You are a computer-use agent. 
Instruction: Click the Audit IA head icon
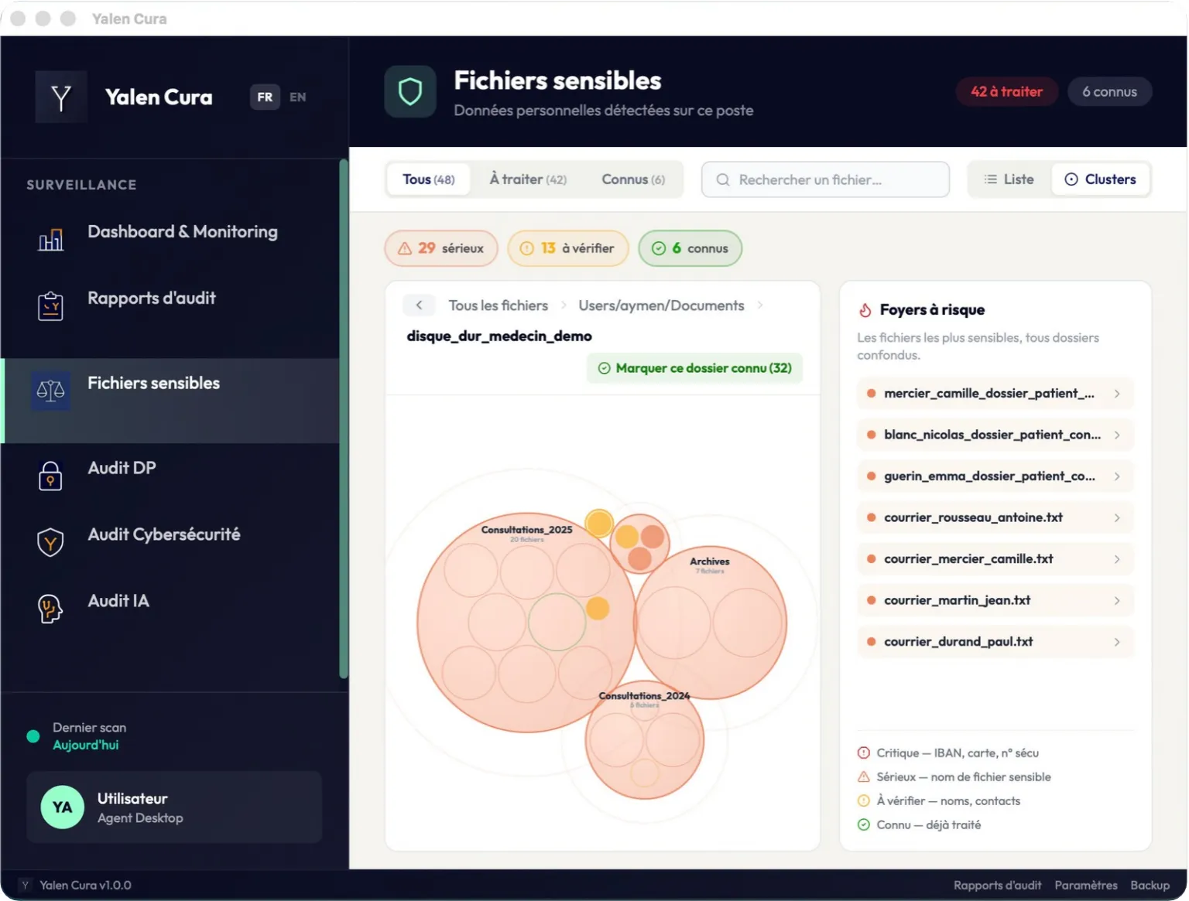coord(50,609)
